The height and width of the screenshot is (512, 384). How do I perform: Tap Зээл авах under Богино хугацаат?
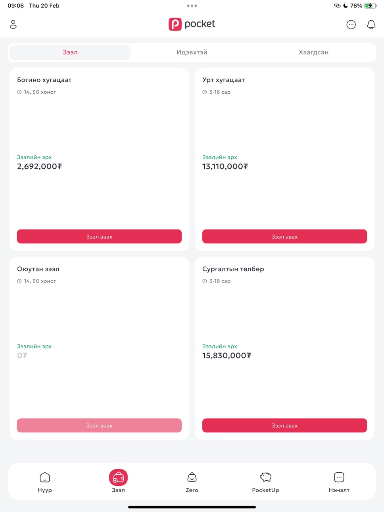click(x=99, y=237)
